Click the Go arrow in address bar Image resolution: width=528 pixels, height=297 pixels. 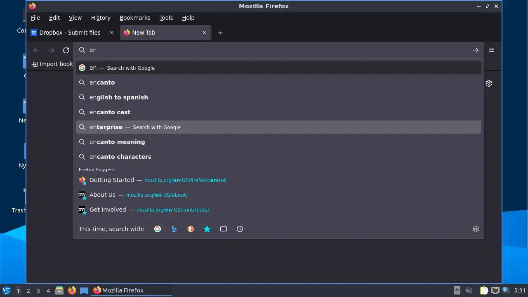point(476,50)
